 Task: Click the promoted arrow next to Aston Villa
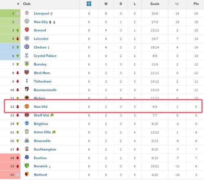coord(54,132)
